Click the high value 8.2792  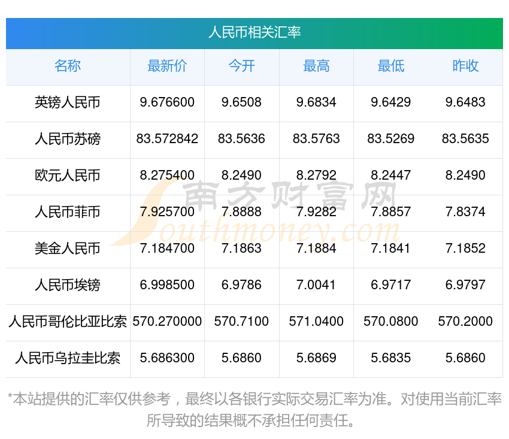pos(316,175)
